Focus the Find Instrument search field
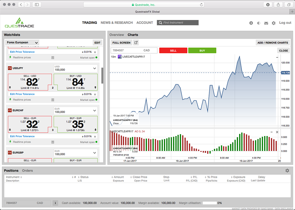Viewport: 295px width, 210px height. point(178,22)
